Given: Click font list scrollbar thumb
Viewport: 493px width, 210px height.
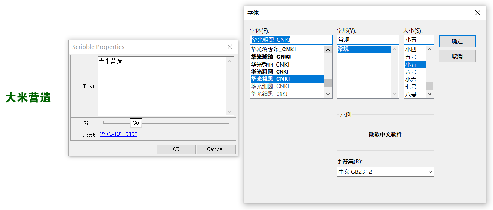Looking at the screenshot, I should point(328,83).
